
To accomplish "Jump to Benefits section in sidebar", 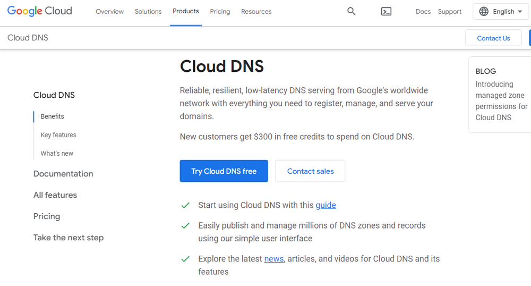I will [x=52, y=116].
